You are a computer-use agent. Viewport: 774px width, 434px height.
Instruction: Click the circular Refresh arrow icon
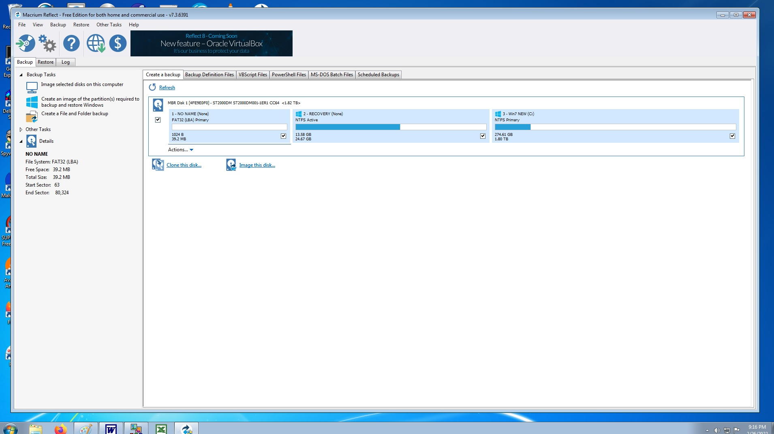(152, 87)
